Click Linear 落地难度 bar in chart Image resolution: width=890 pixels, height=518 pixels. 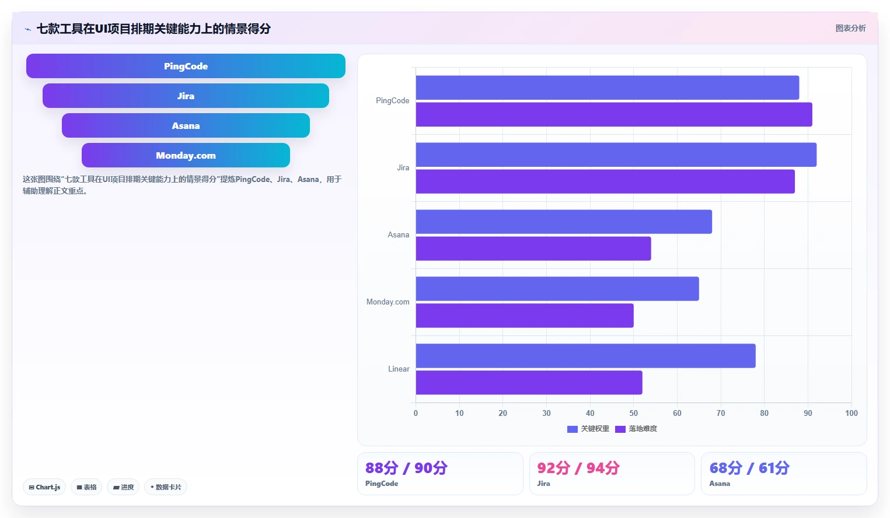tap(529, 383)
